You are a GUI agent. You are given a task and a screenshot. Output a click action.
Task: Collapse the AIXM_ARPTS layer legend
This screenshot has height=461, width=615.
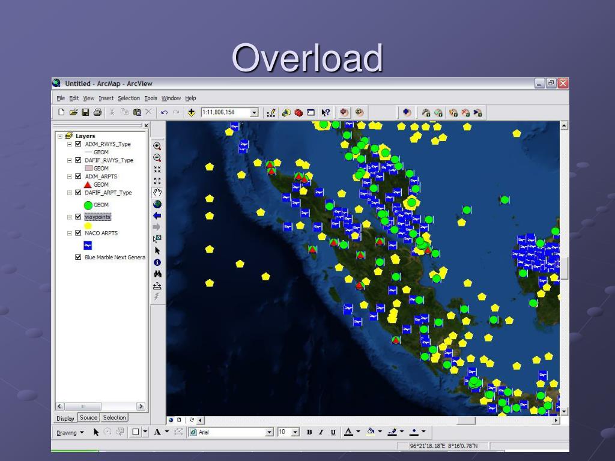click(x=70, y=176)
